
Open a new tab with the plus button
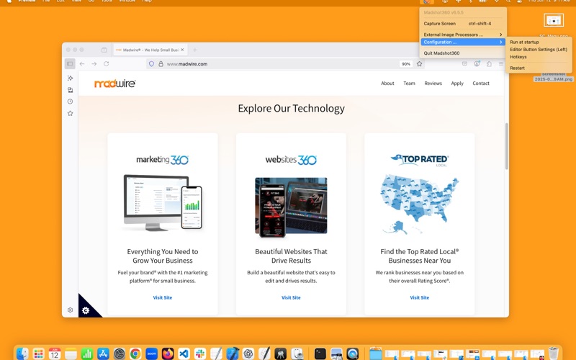pos(195,50)
